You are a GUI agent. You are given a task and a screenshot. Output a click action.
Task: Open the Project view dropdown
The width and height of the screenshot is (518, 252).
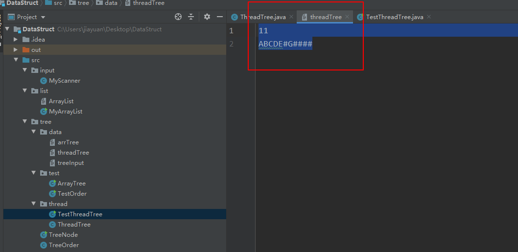point(43,17)
